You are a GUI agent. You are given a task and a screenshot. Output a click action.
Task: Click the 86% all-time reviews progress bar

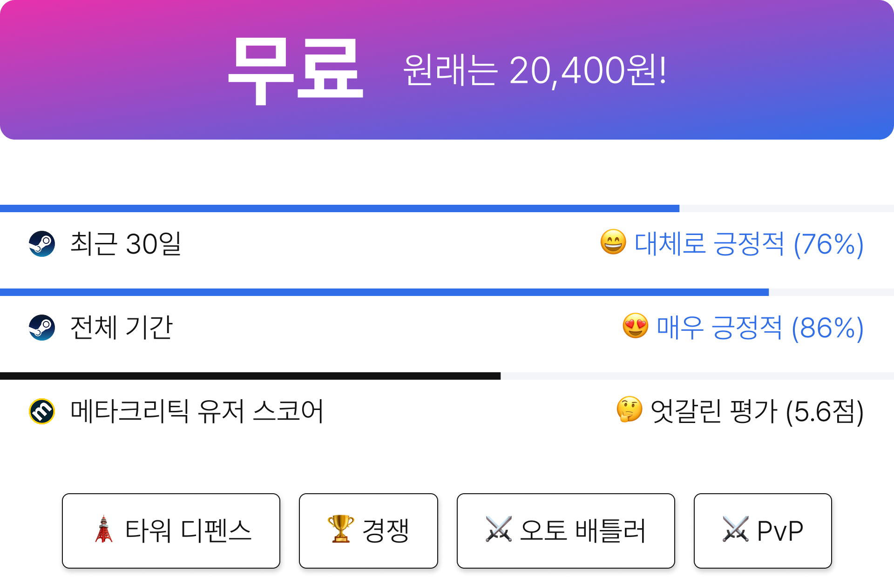(447, 292)
